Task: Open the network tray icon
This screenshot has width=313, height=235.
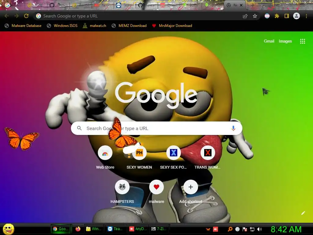Action: click(252, 229)
